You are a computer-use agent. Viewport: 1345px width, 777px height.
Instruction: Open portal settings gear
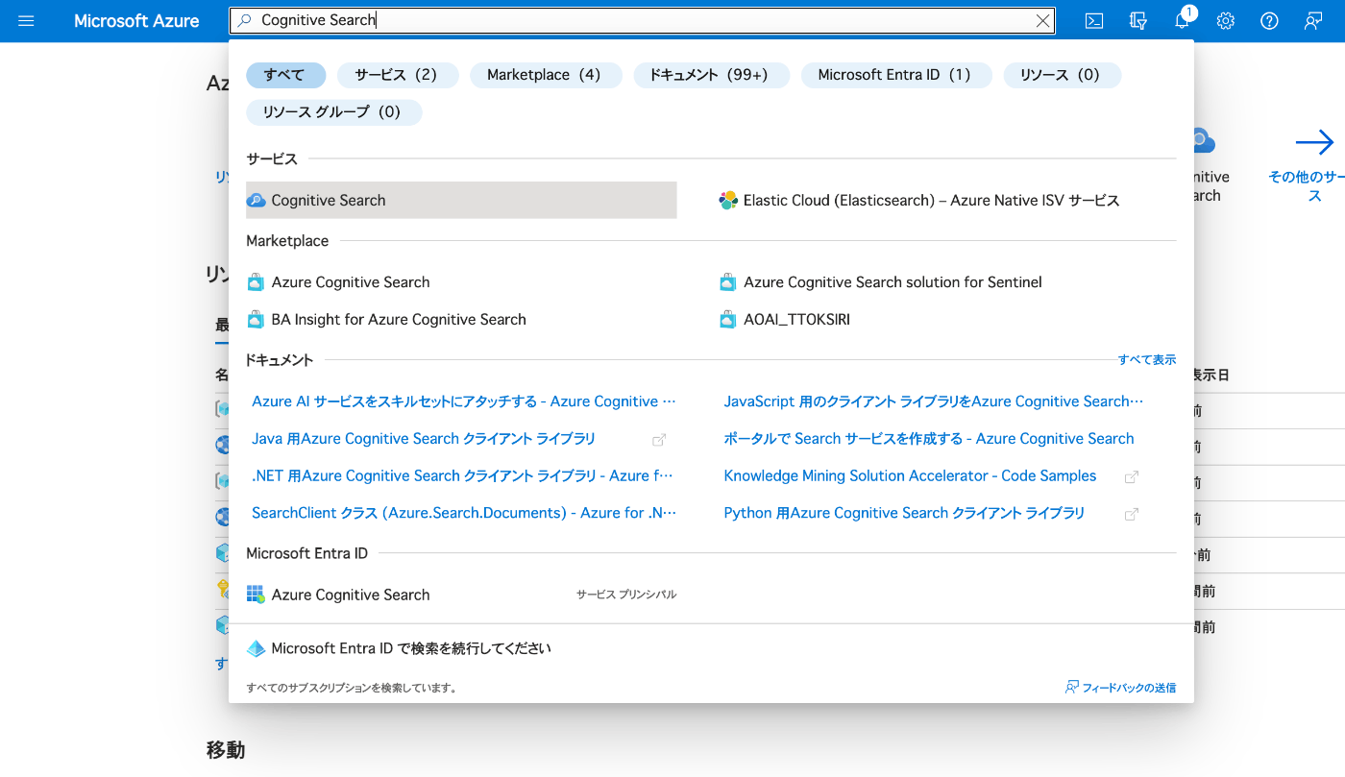pos(1226,20)
